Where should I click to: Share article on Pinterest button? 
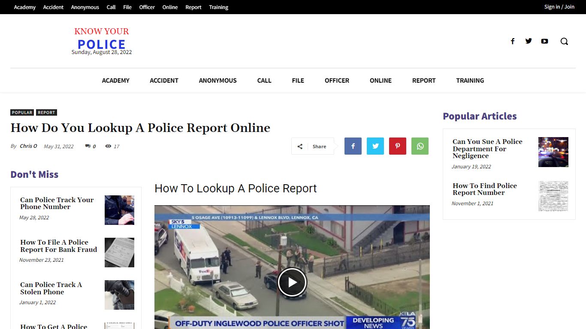point(398,146)
